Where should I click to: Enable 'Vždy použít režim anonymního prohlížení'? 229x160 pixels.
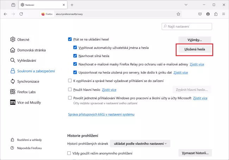(69, 153)
